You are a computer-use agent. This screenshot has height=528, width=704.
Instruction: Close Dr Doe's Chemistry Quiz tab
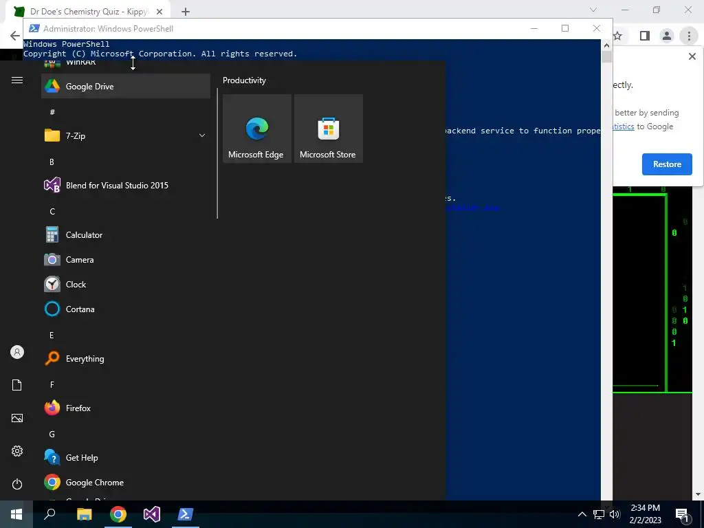[159, 12]
